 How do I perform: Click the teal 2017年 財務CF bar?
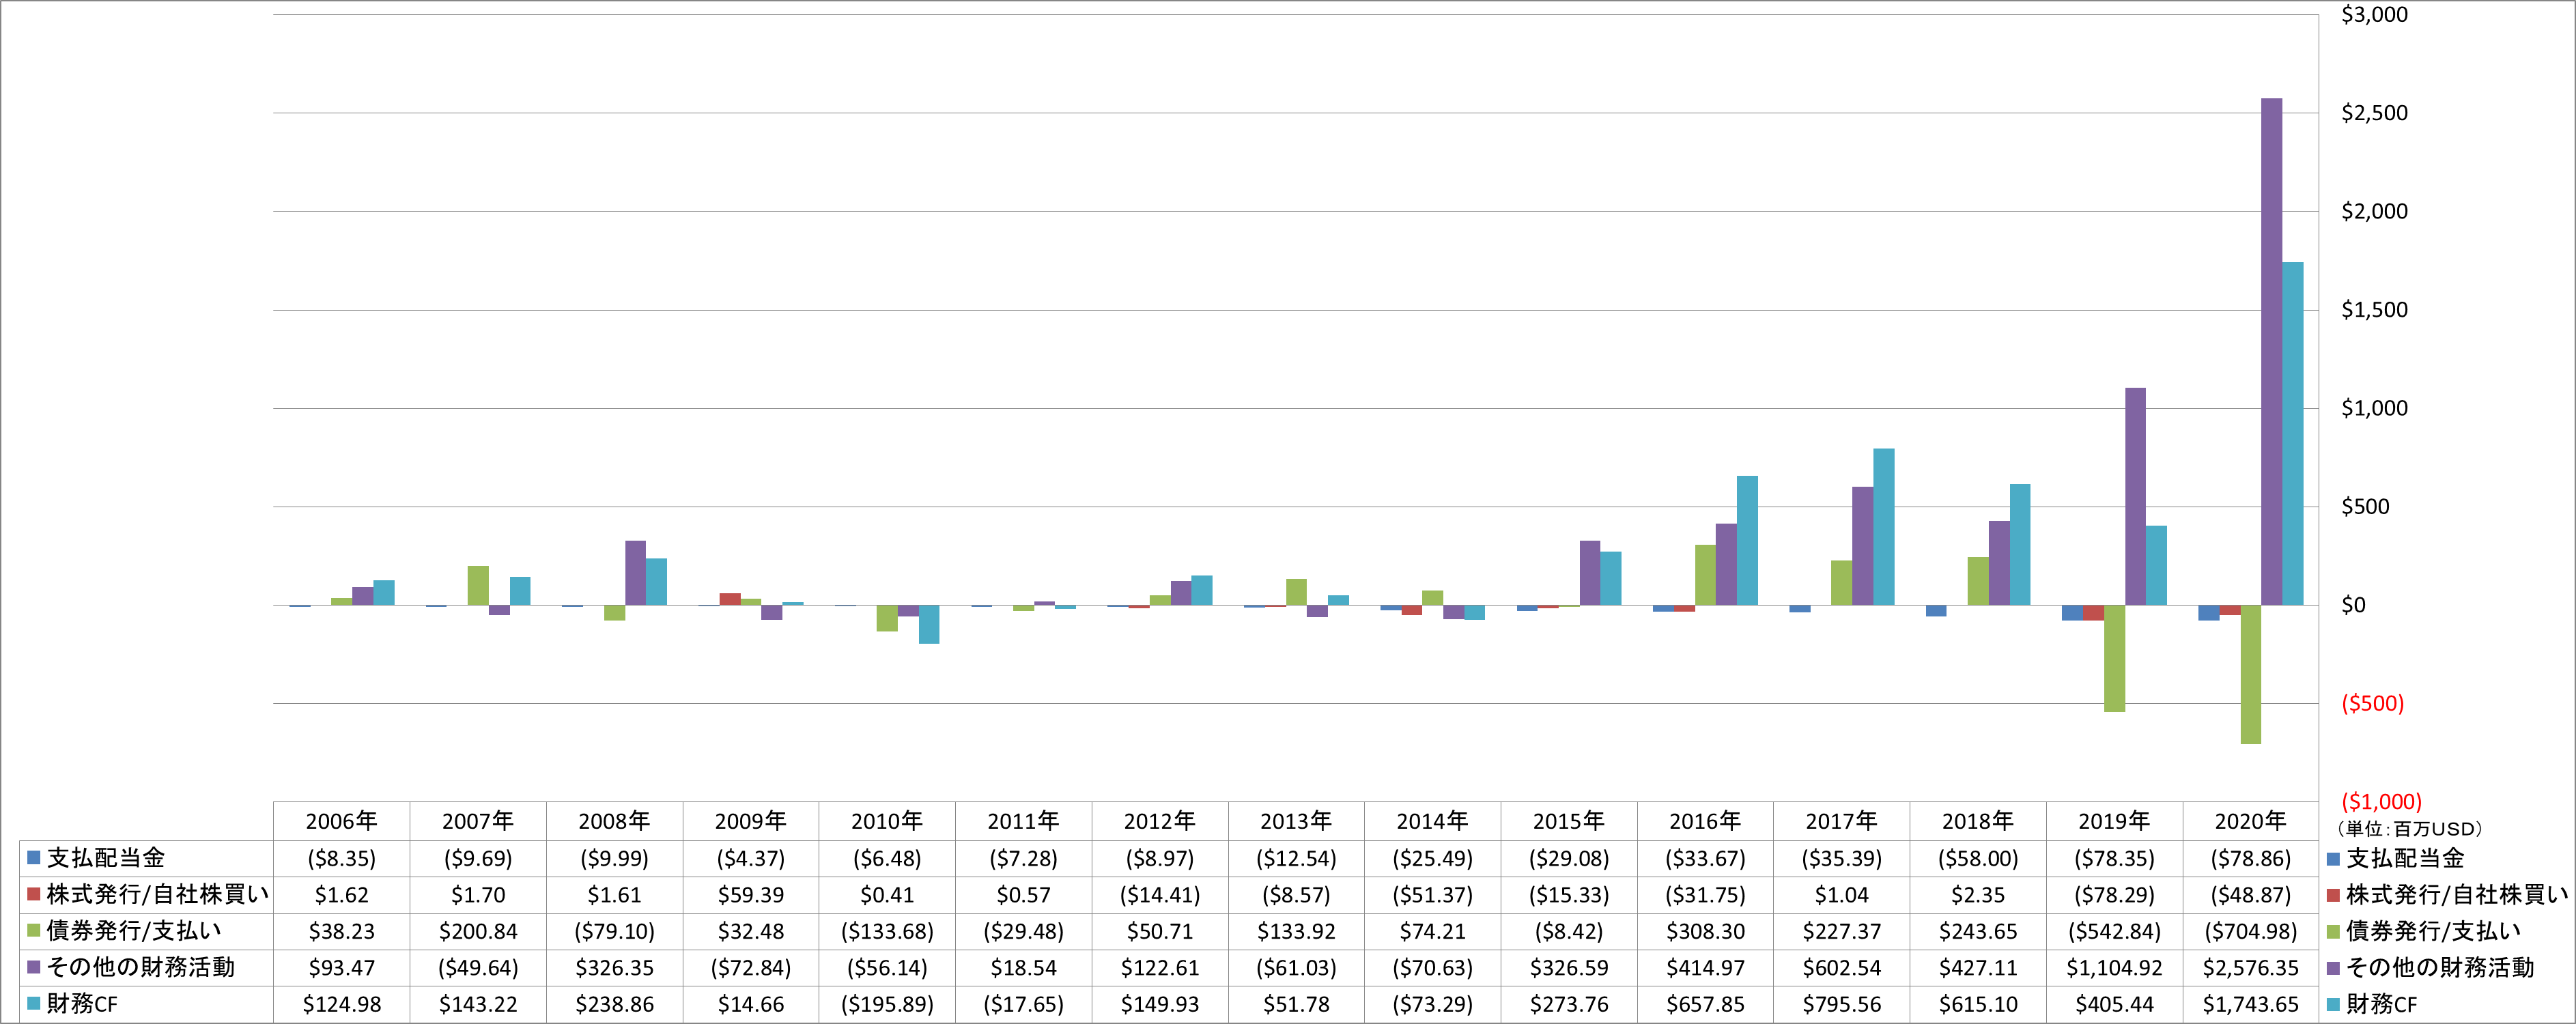pyautogui.click(x=1884, y=527)
